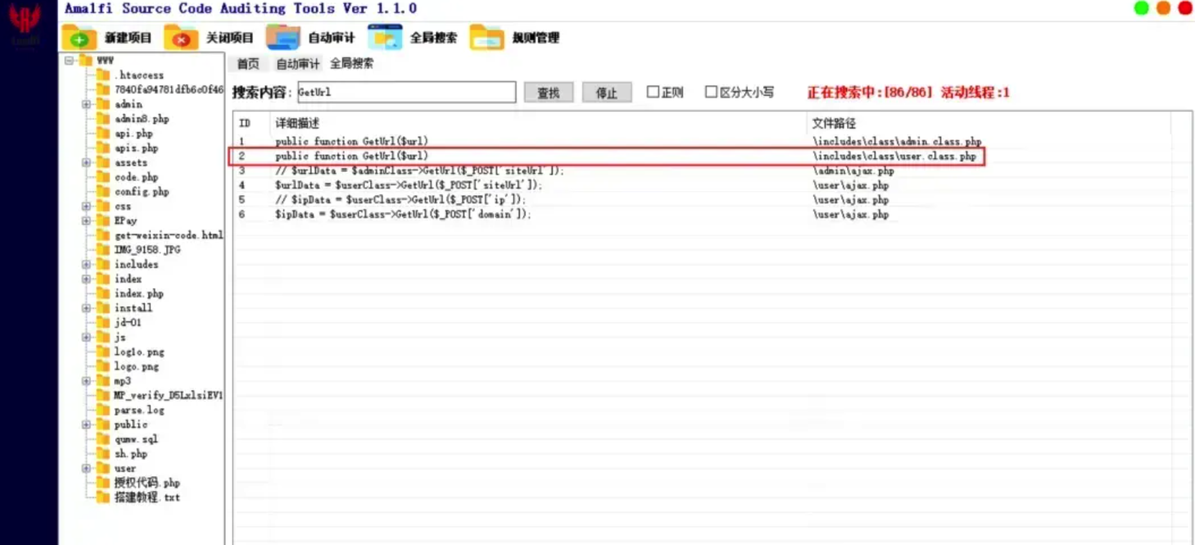This screenshot has width=1195, height=545.
Task: Select the sh.php file icon
Action: [x=103, y=453]
